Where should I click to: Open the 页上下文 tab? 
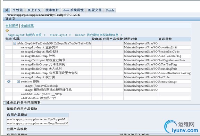pos(34,10)
